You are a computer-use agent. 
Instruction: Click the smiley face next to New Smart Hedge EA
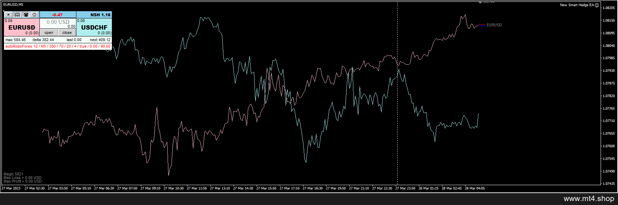pos(597,5)
